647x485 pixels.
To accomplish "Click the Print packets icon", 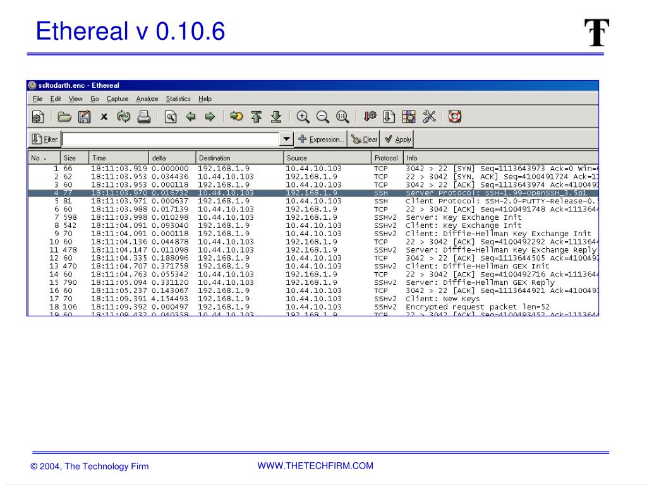I will tap(143, 117).
